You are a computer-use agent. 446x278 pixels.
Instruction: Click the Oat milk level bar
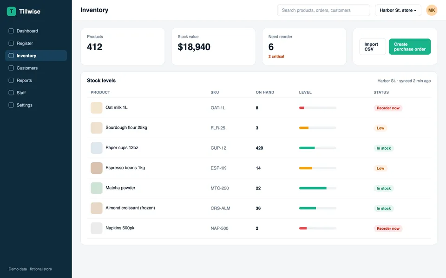tap(317, 108)
